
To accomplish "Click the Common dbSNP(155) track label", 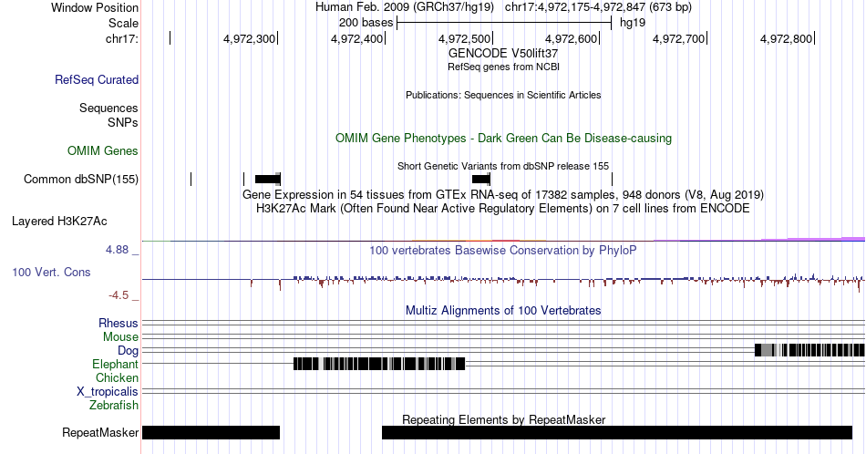I will 81,179.
